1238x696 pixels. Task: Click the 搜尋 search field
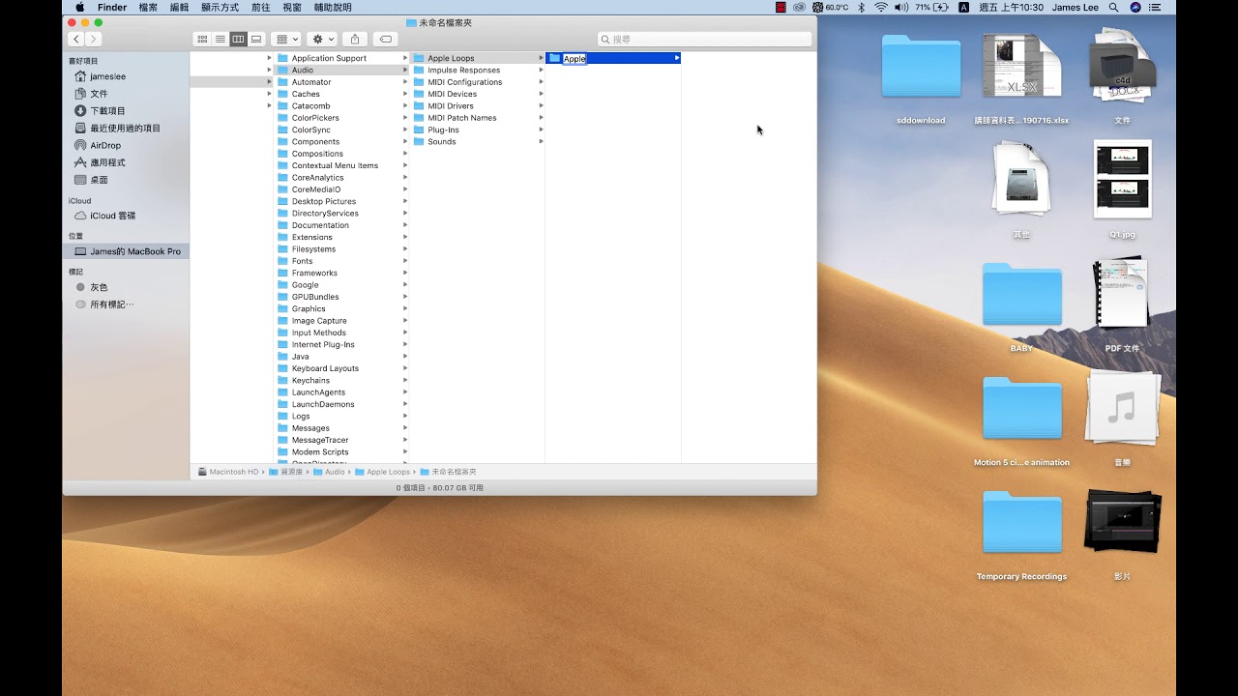tap(704, 39)
